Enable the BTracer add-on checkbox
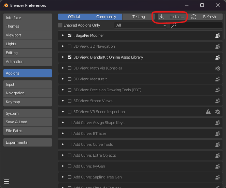The height and width of the screenshot is (188, 226). point(70,134)
